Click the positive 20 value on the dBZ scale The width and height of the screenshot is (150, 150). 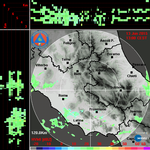86,144
